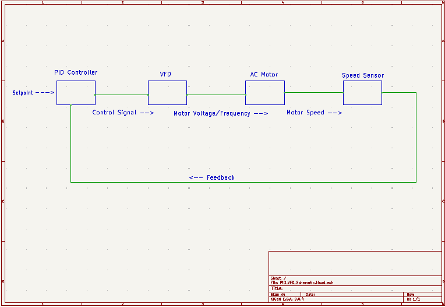Viewport: 445px width, 307px height.
Task: Click the "Speed Sensor" label text
Action: pos(363,75)
